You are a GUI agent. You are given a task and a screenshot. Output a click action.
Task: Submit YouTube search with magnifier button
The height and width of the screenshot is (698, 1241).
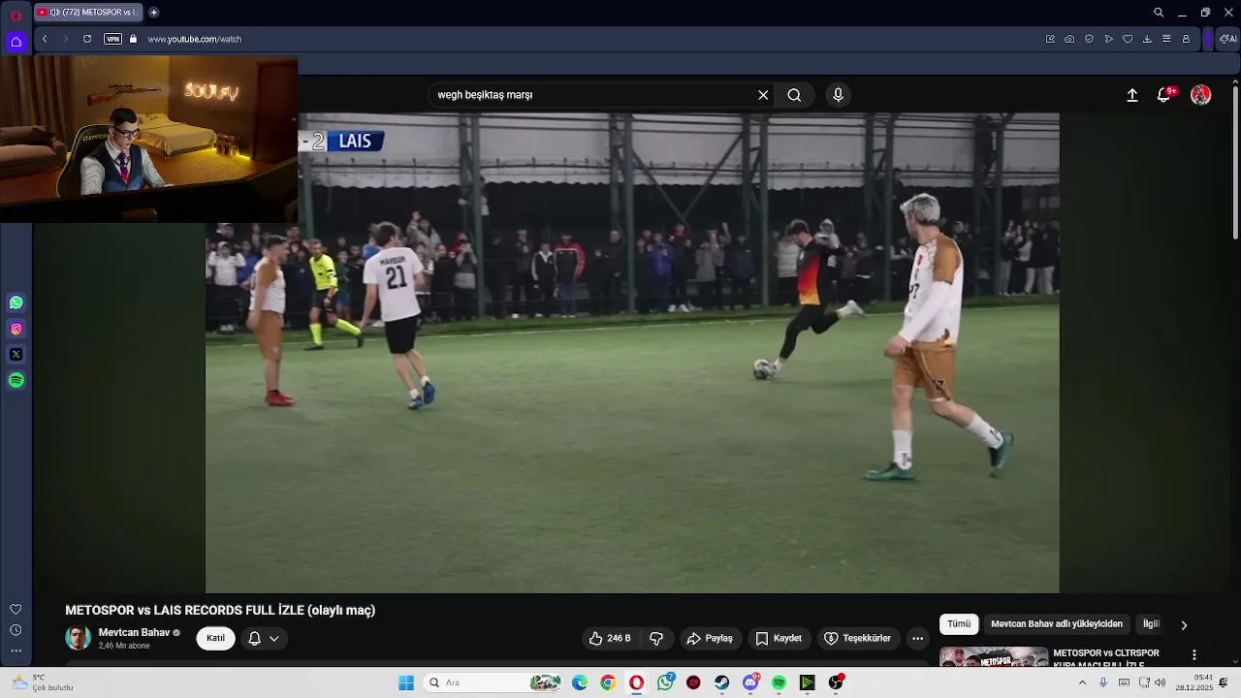click(x=794, y=95)
